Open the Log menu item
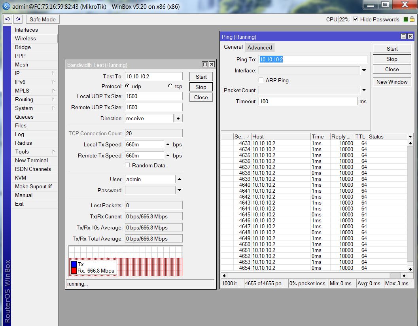 pyautogui.click(x=34, y=134)
